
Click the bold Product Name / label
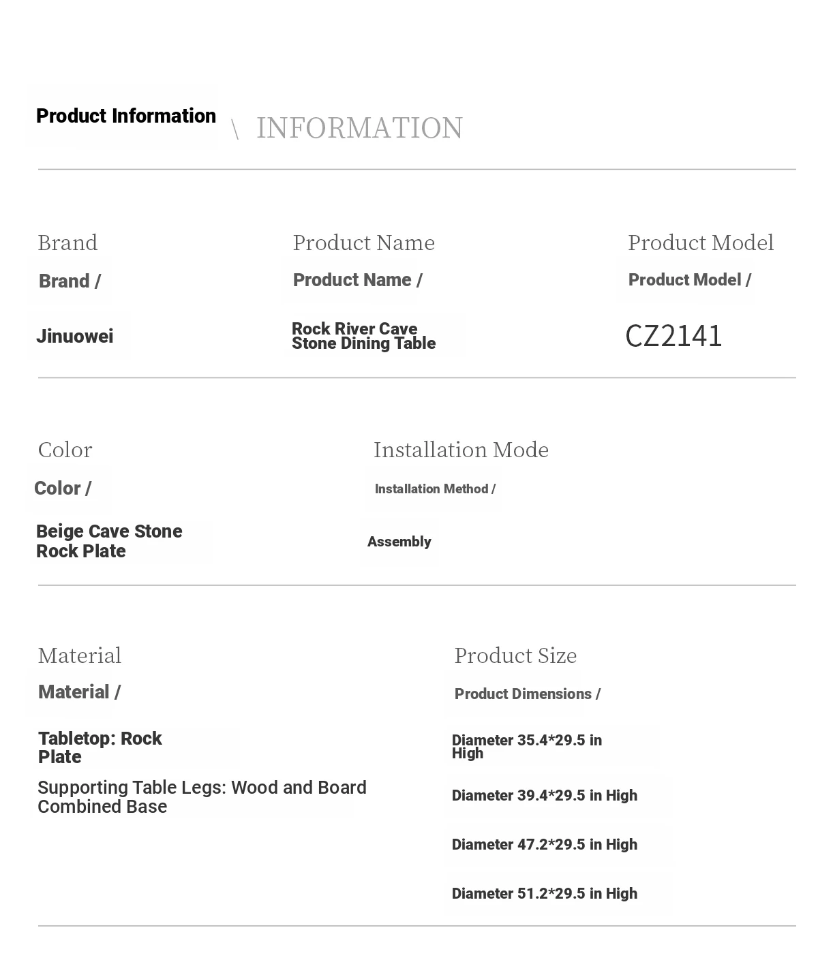[x=357, y=280]
